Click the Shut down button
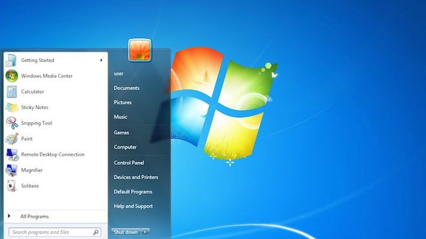 (x=127, y=232)
